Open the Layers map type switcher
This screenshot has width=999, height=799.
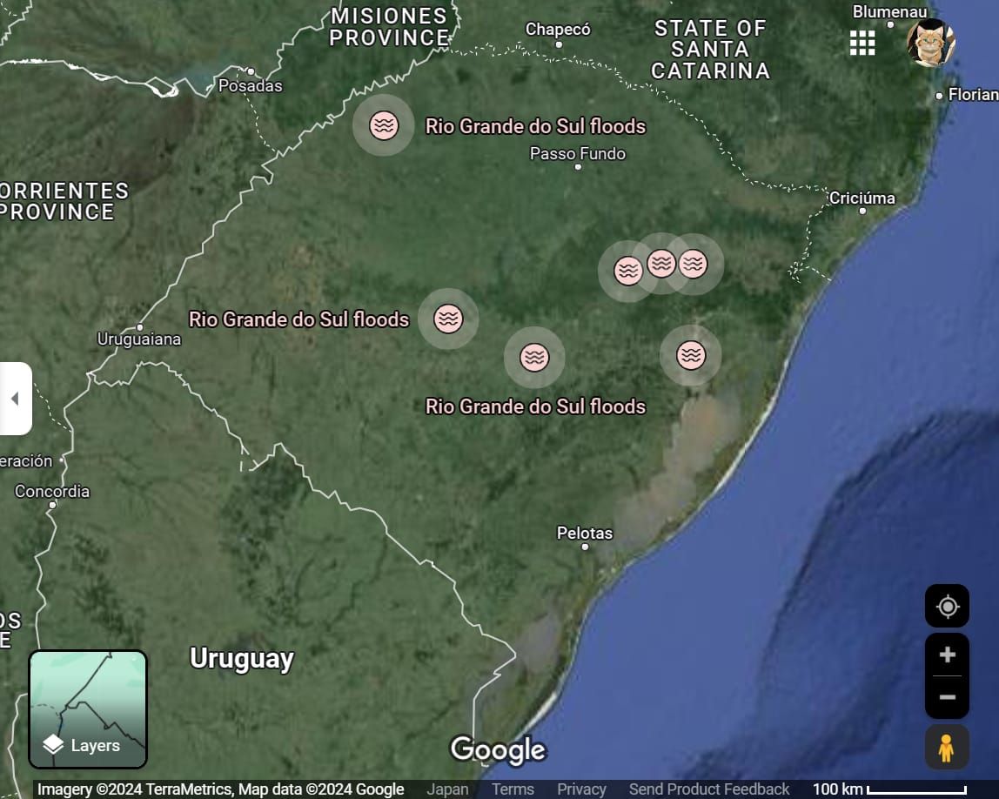point(88,709)
